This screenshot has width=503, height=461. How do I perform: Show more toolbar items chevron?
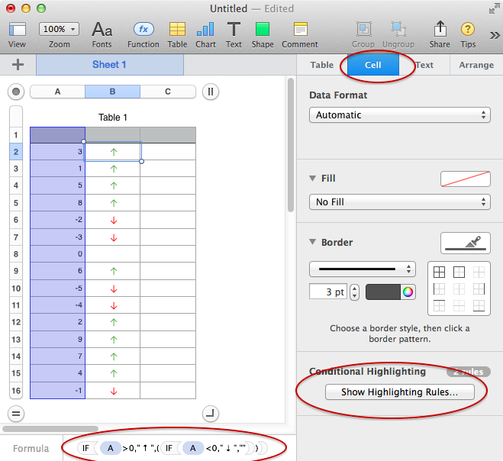[495, 35]
